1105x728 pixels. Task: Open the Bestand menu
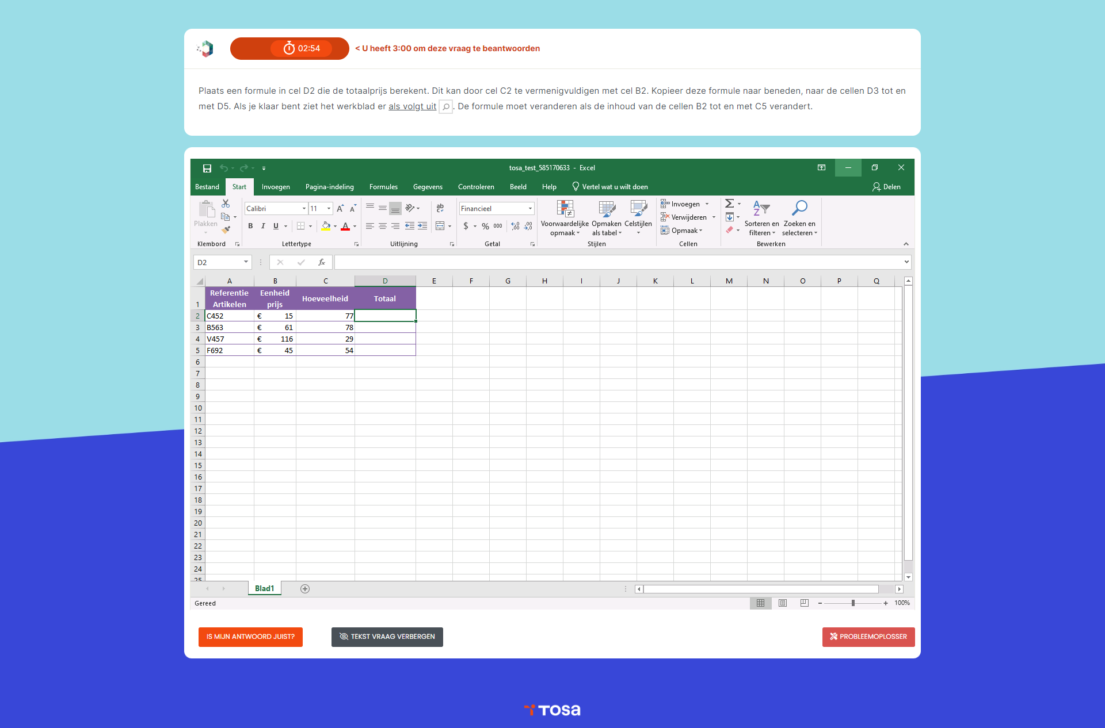[x=207, y=187]
